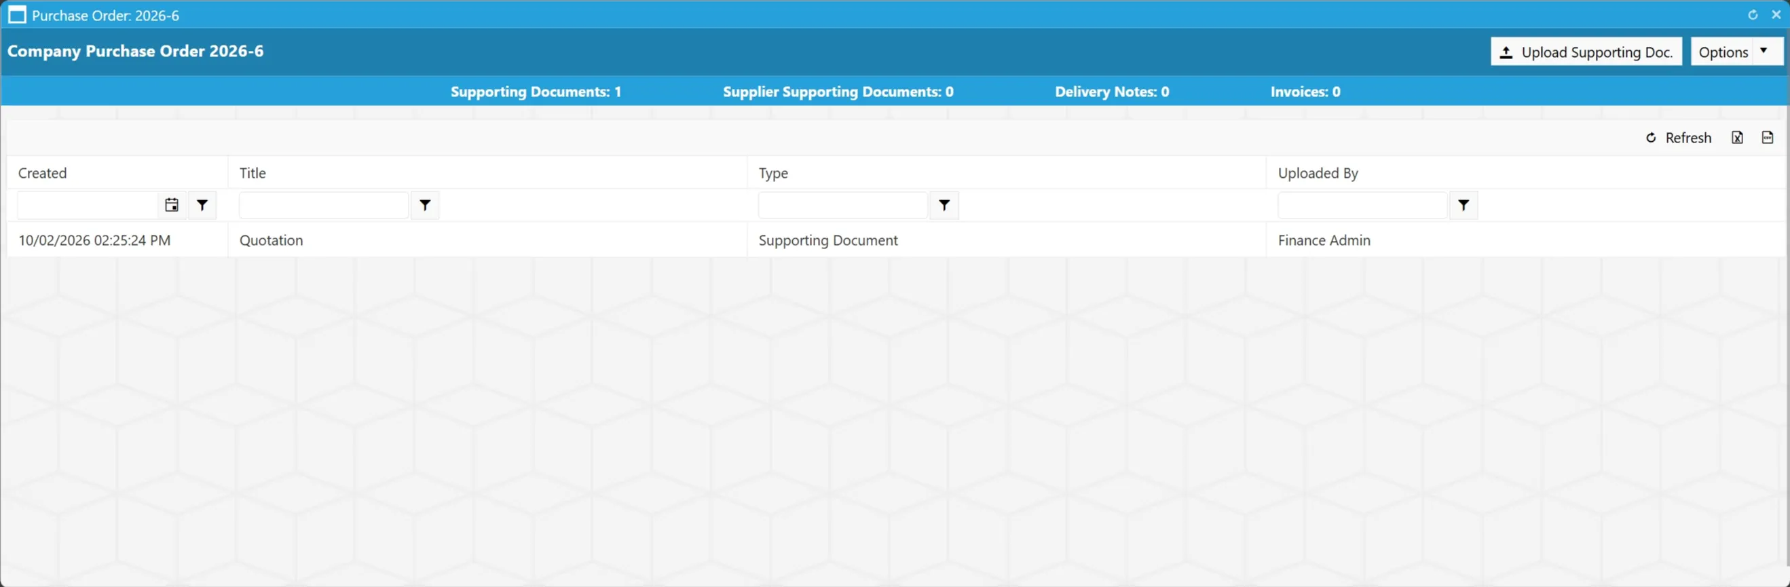Export the grid to Excel
1790x587 pixels.
pos(1737,138)
